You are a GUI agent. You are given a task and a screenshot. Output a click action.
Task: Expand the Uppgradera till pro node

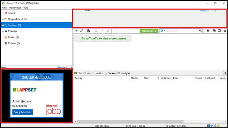click(3, 19)
